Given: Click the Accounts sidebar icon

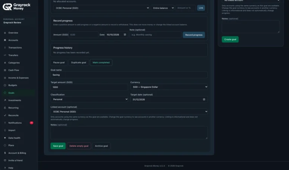Looking at the screenshot, I should [5, 40].
